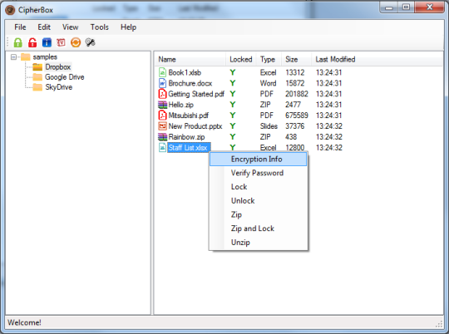The image size is (449, 334).
Task: Click the Book1.xlsb Excel file icon
Action: coord(162,72)
